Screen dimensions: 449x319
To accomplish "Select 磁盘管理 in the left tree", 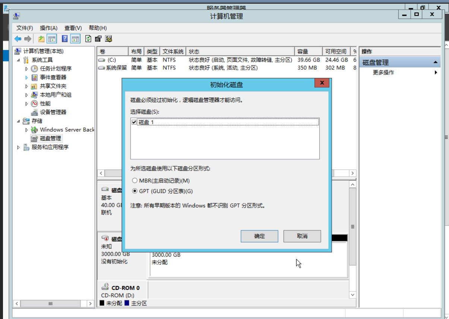I will click(x=50, y=138).
